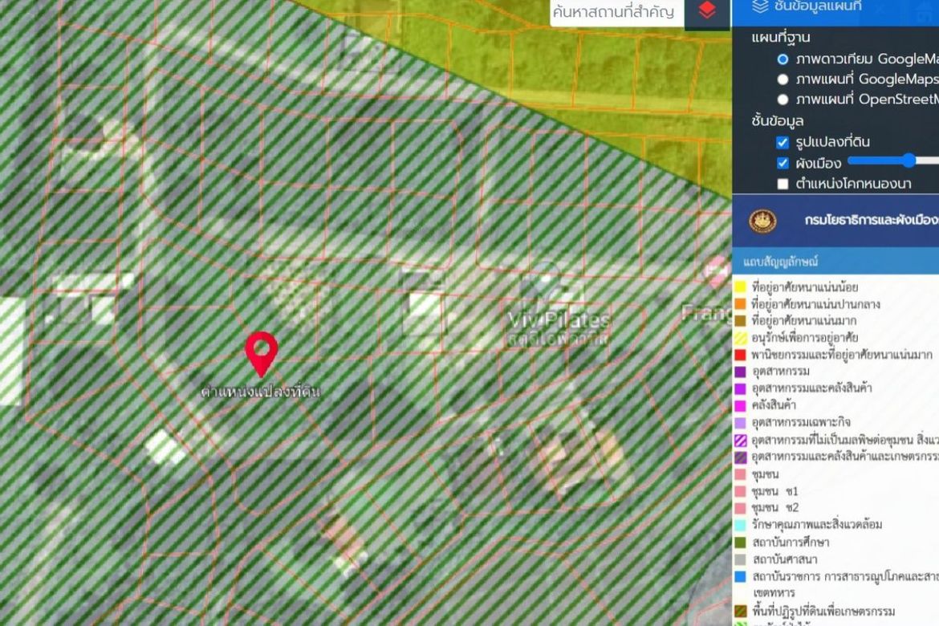Image resolution: width=939 pixels, height=626 pixels.
Task: Click the magenta คลังสินค้า swatch
Action: coord(741,405)
